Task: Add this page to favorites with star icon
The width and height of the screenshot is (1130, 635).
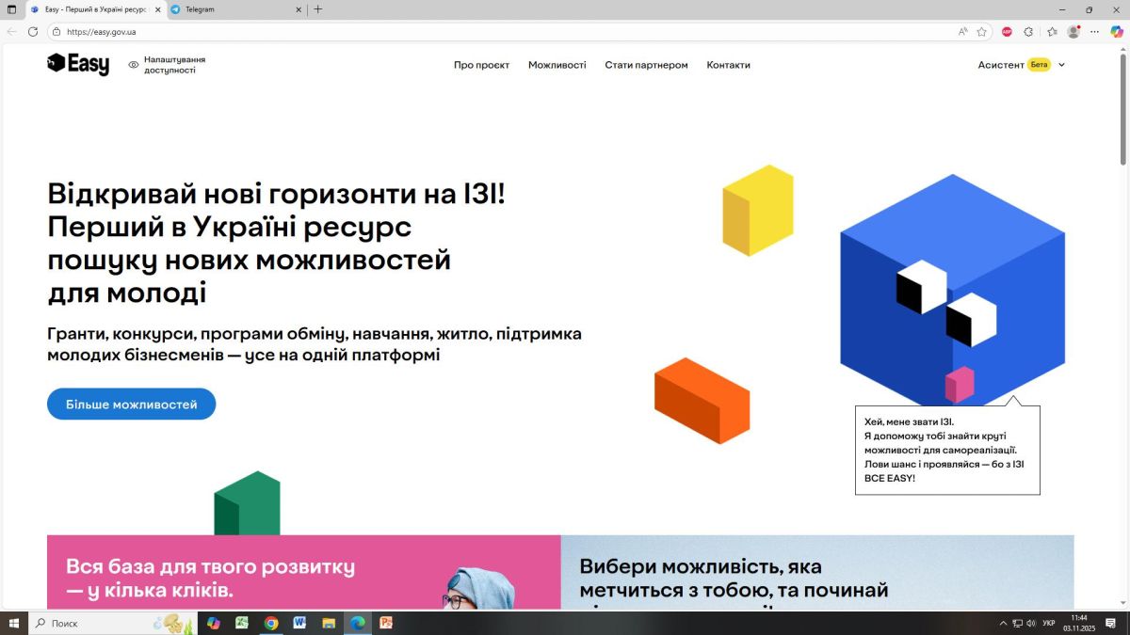Action: tap(981, 31)
